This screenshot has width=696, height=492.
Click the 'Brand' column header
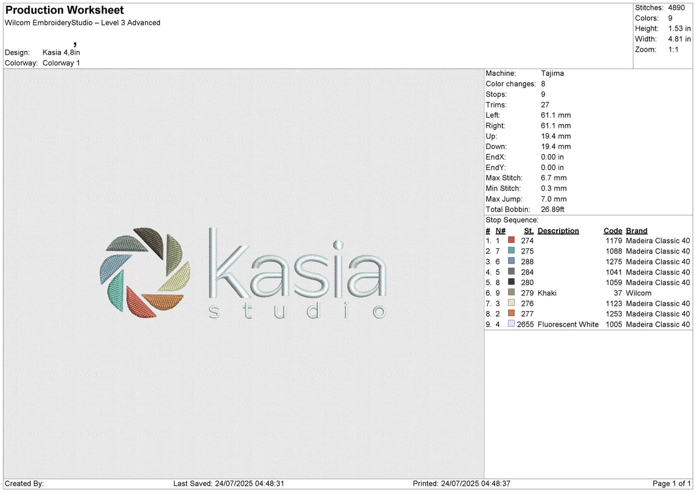click(637, 230)
